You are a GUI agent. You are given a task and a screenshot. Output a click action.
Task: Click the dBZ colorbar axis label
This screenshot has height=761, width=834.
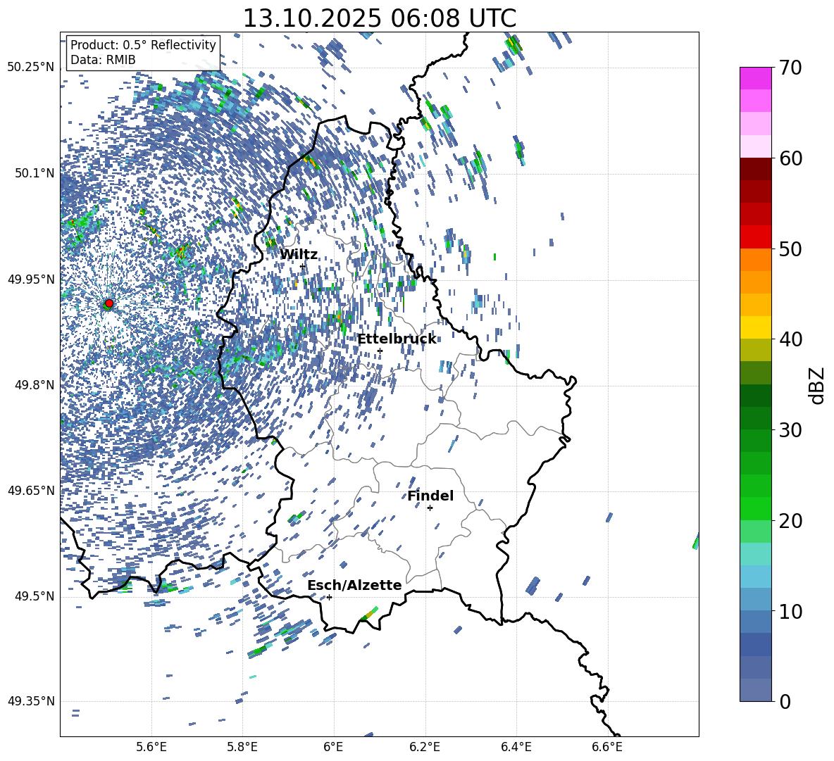(818, 385)
